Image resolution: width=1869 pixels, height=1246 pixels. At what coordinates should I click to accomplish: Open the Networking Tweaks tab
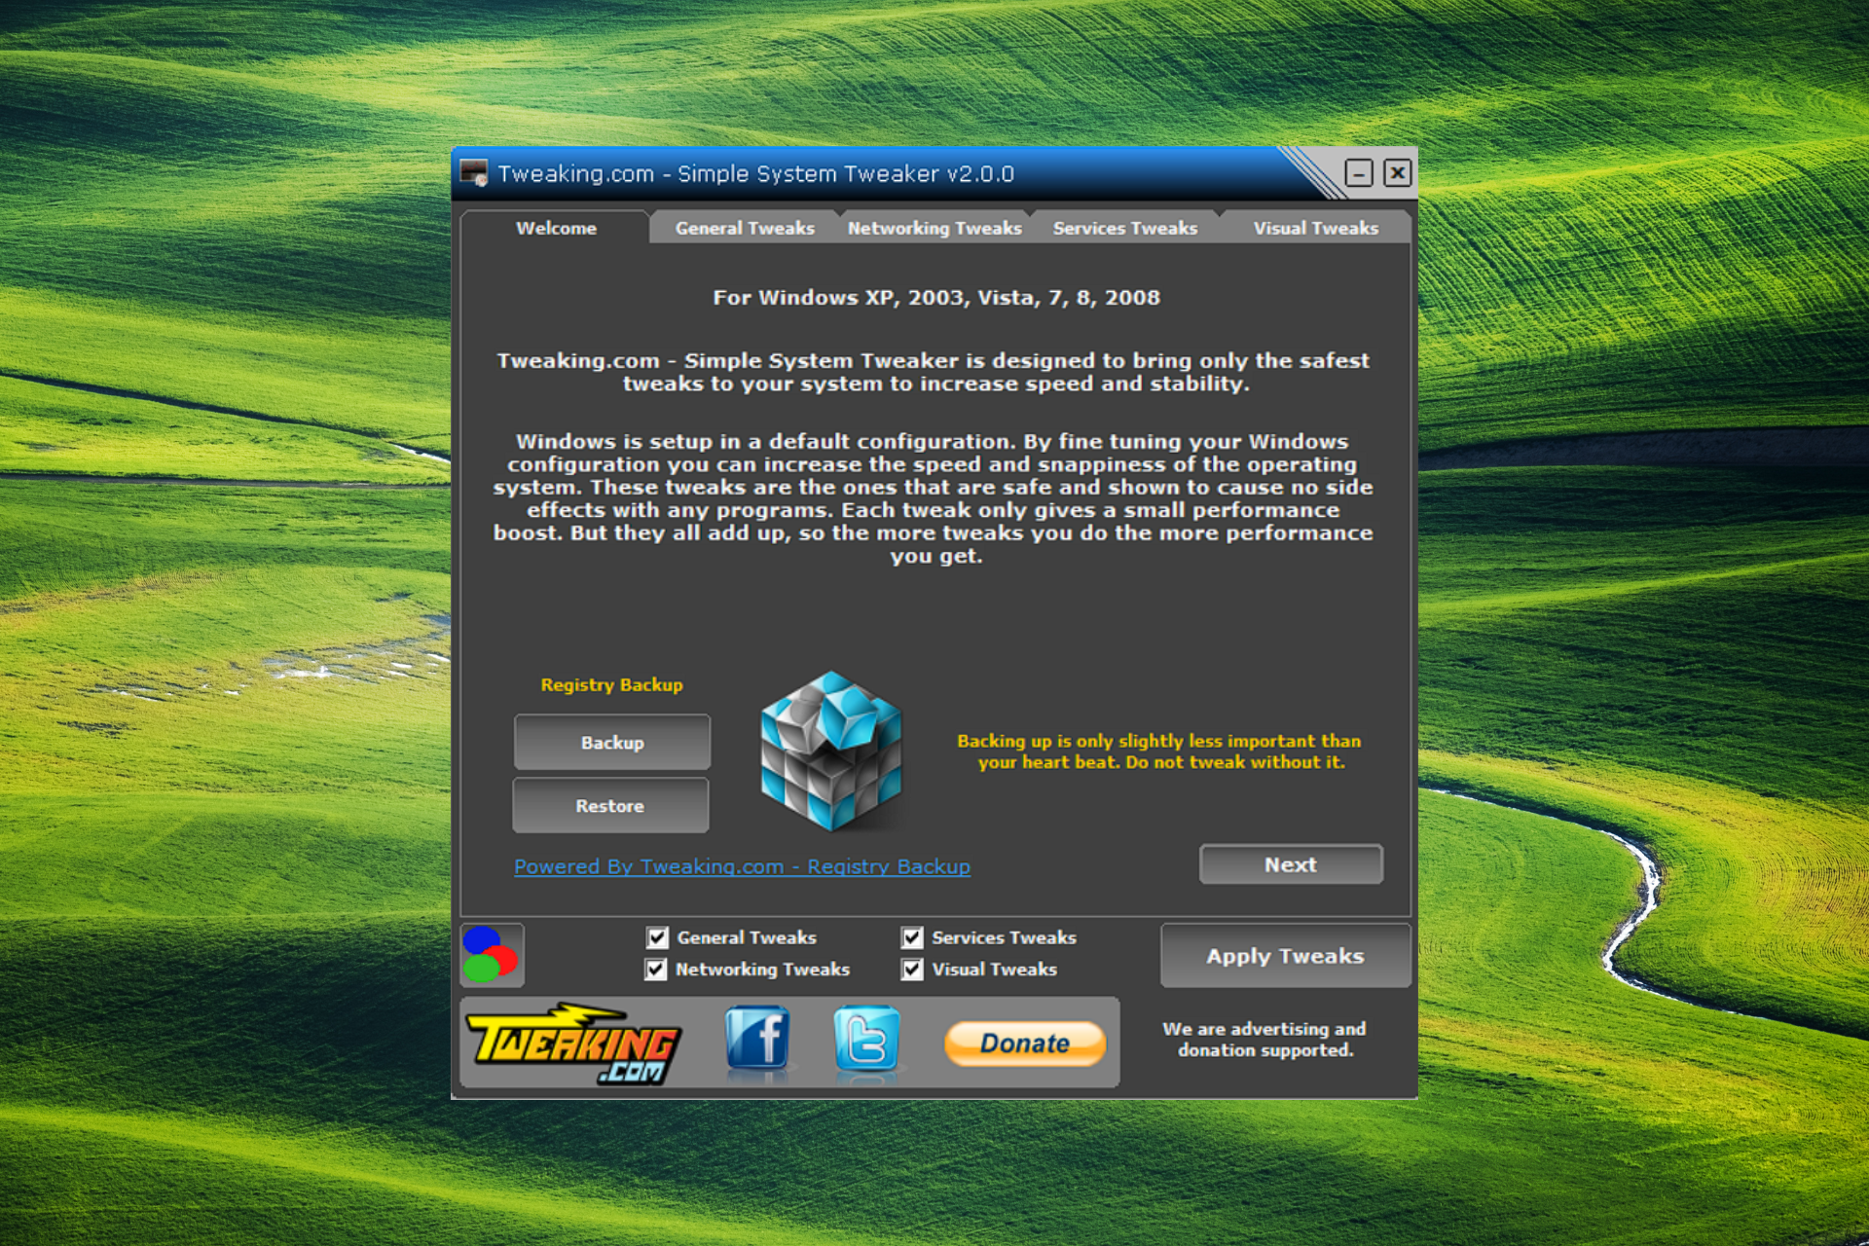934,228
